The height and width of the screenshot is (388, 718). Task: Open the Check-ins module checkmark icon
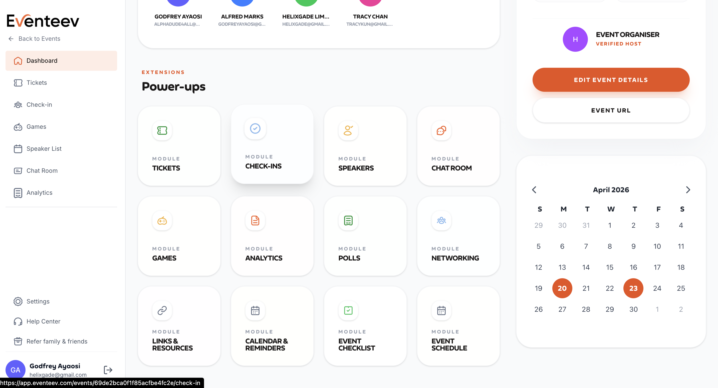pos(255,128)
